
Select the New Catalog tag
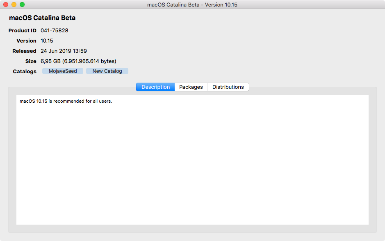[107, 71]
